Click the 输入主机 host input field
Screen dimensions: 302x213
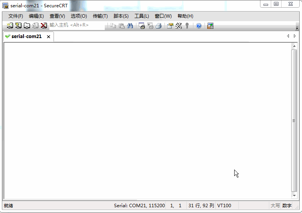[77, 25]
